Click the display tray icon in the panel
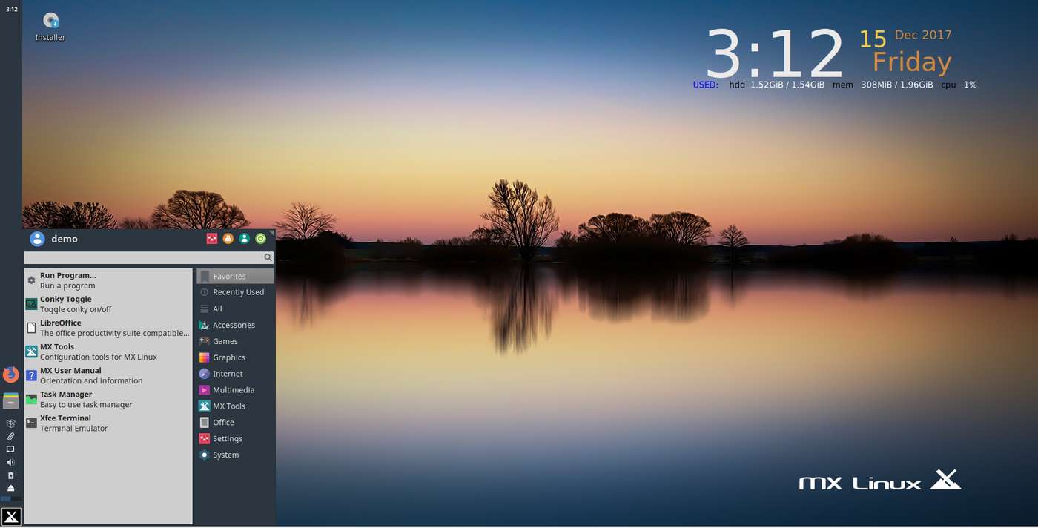Image resolution: width=1038 pixels, height=528 pixels. pos(10,449)
